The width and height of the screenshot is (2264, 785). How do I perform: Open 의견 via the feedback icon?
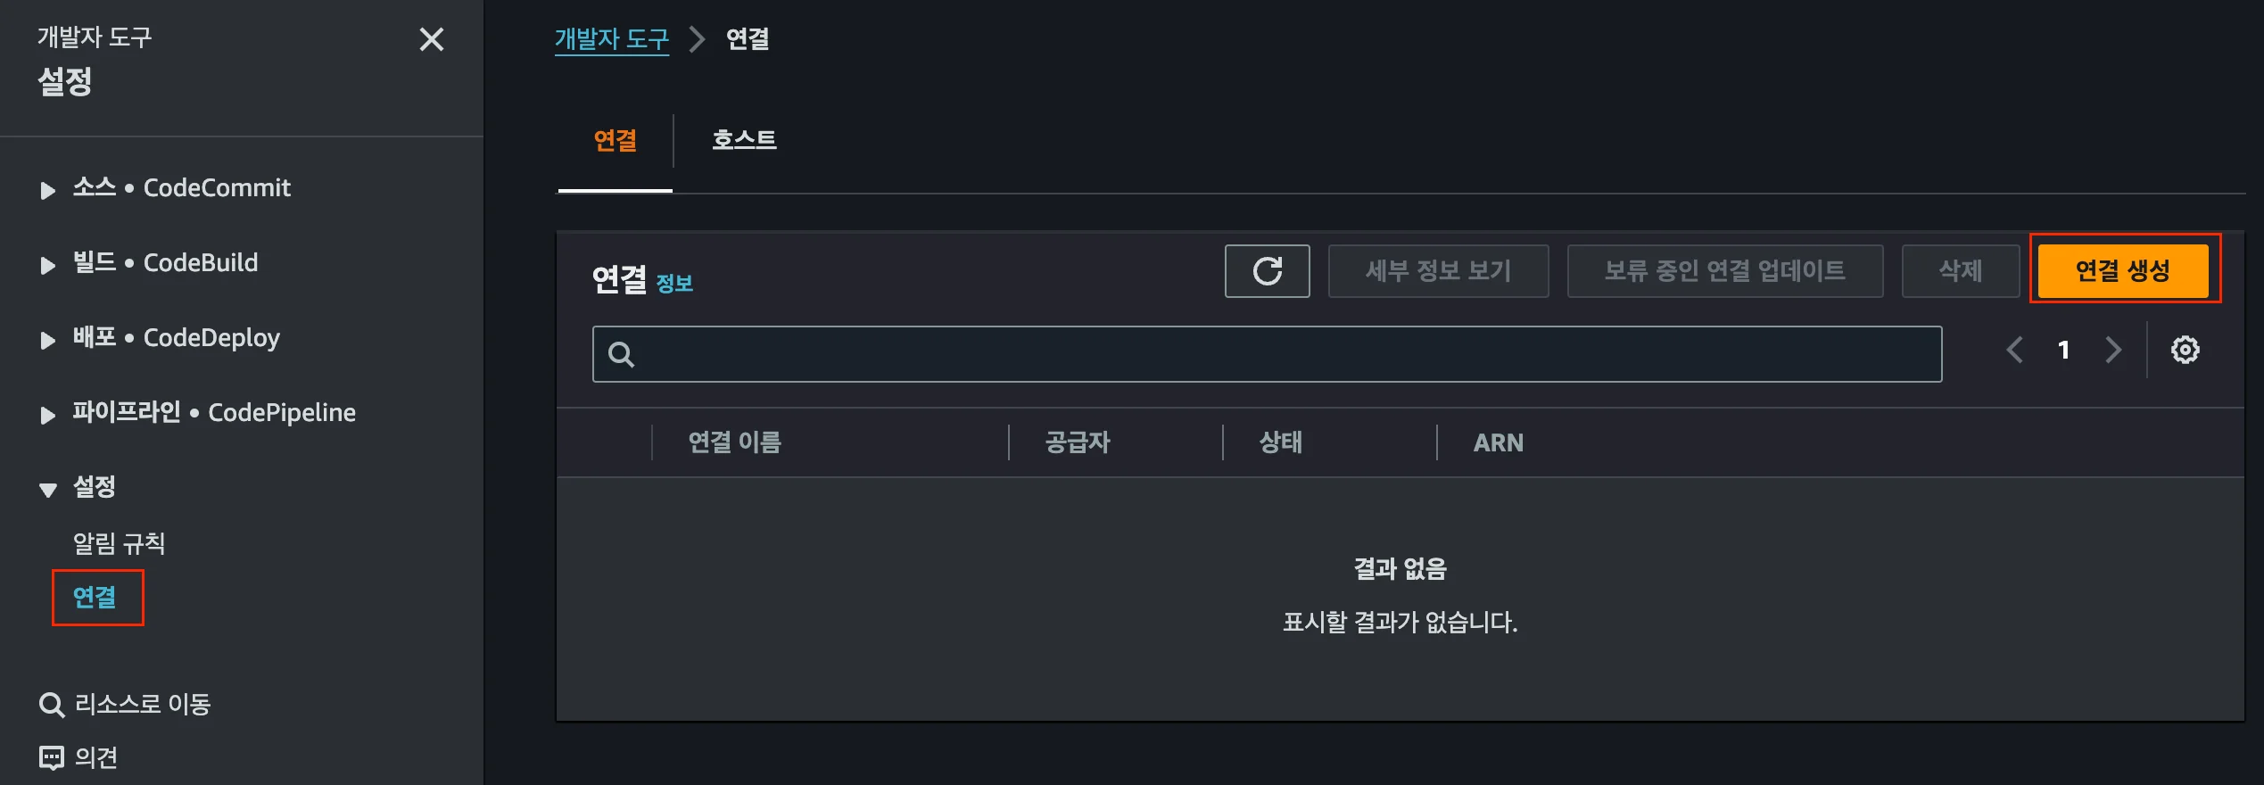51,758
